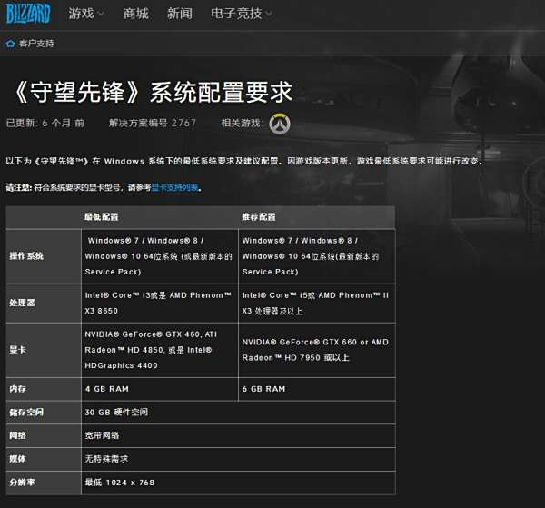Click the recommended graphics cell with GTX 660
The image size is (545, 508).
317,350
